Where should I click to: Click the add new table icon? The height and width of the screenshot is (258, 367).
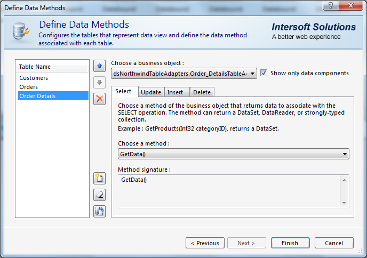[99, 178]
